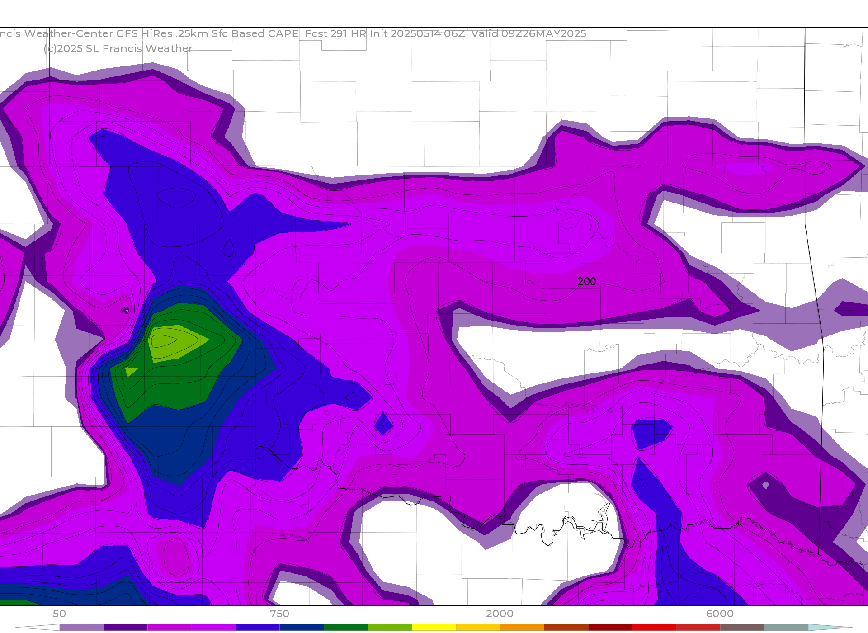868x633 pixels.
Task: Pick the lime green legend swatch
Action: [x=390, y=627]
